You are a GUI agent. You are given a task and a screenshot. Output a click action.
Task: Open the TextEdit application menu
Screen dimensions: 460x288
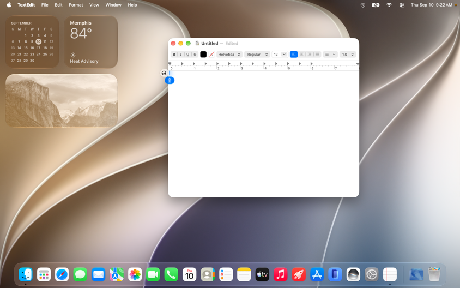point(26,5)
